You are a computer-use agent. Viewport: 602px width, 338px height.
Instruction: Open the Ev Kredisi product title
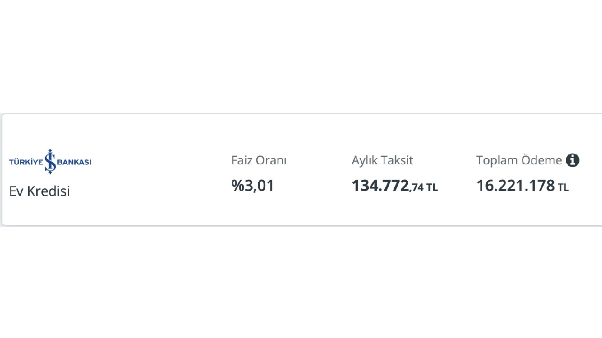[40, 191]
